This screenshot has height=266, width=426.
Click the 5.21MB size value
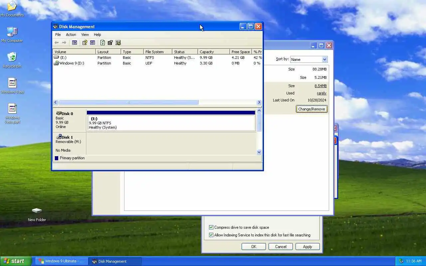(x=320, y=77)
